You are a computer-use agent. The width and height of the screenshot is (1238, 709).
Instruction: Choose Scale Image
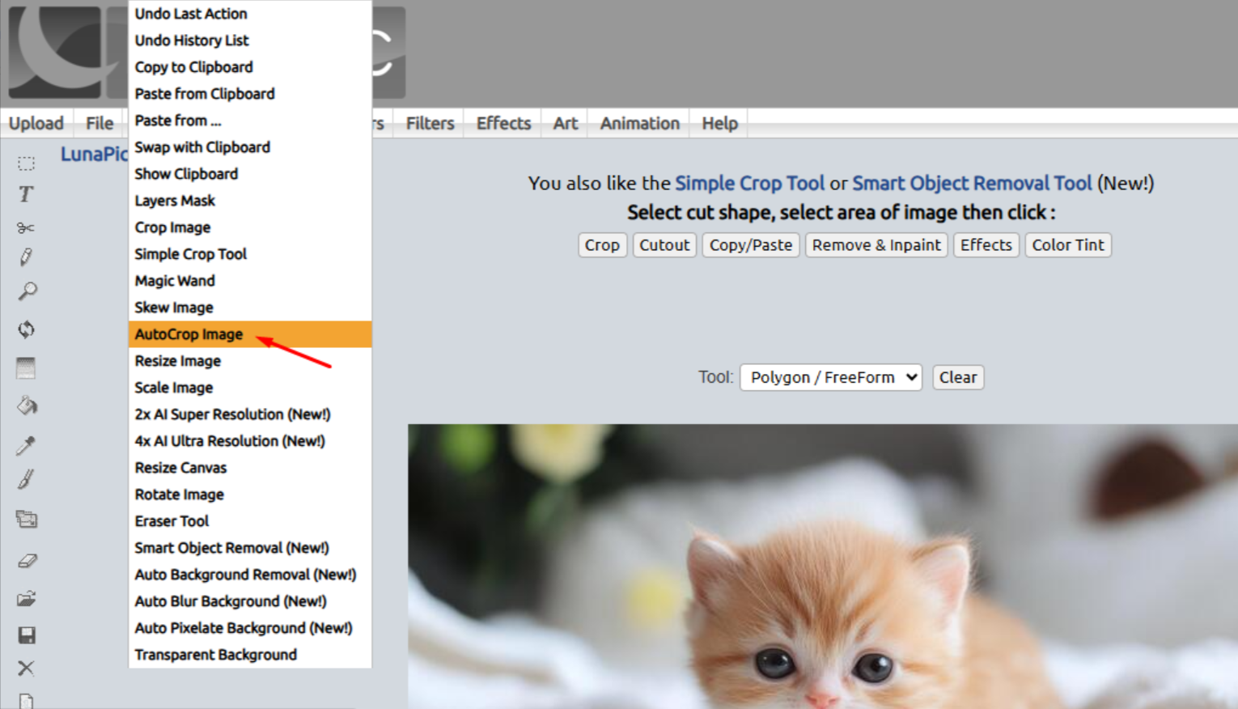point(250,388)
